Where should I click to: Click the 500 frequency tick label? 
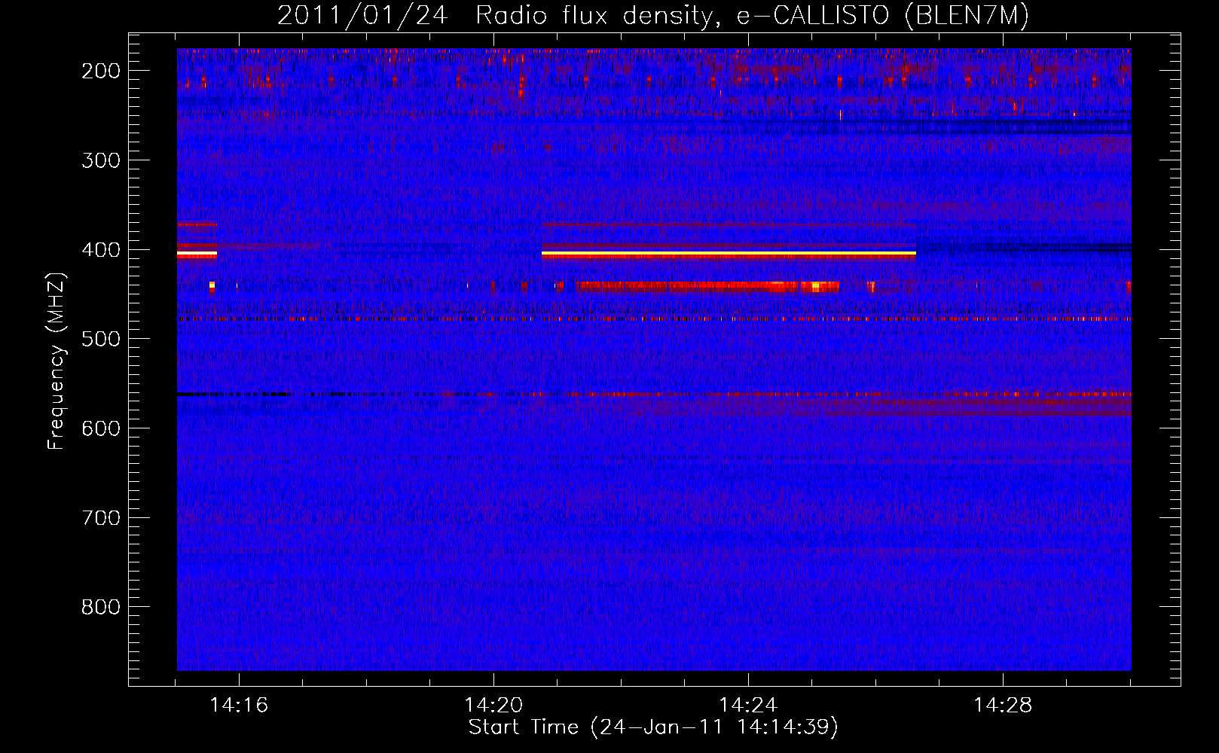pos(100,339)
